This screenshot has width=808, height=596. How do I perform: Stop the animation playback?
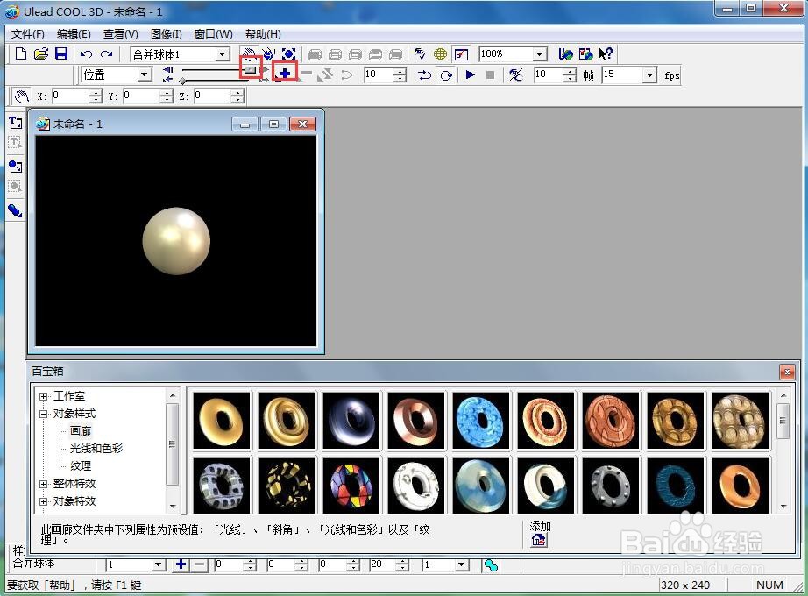tap(490, 74)
